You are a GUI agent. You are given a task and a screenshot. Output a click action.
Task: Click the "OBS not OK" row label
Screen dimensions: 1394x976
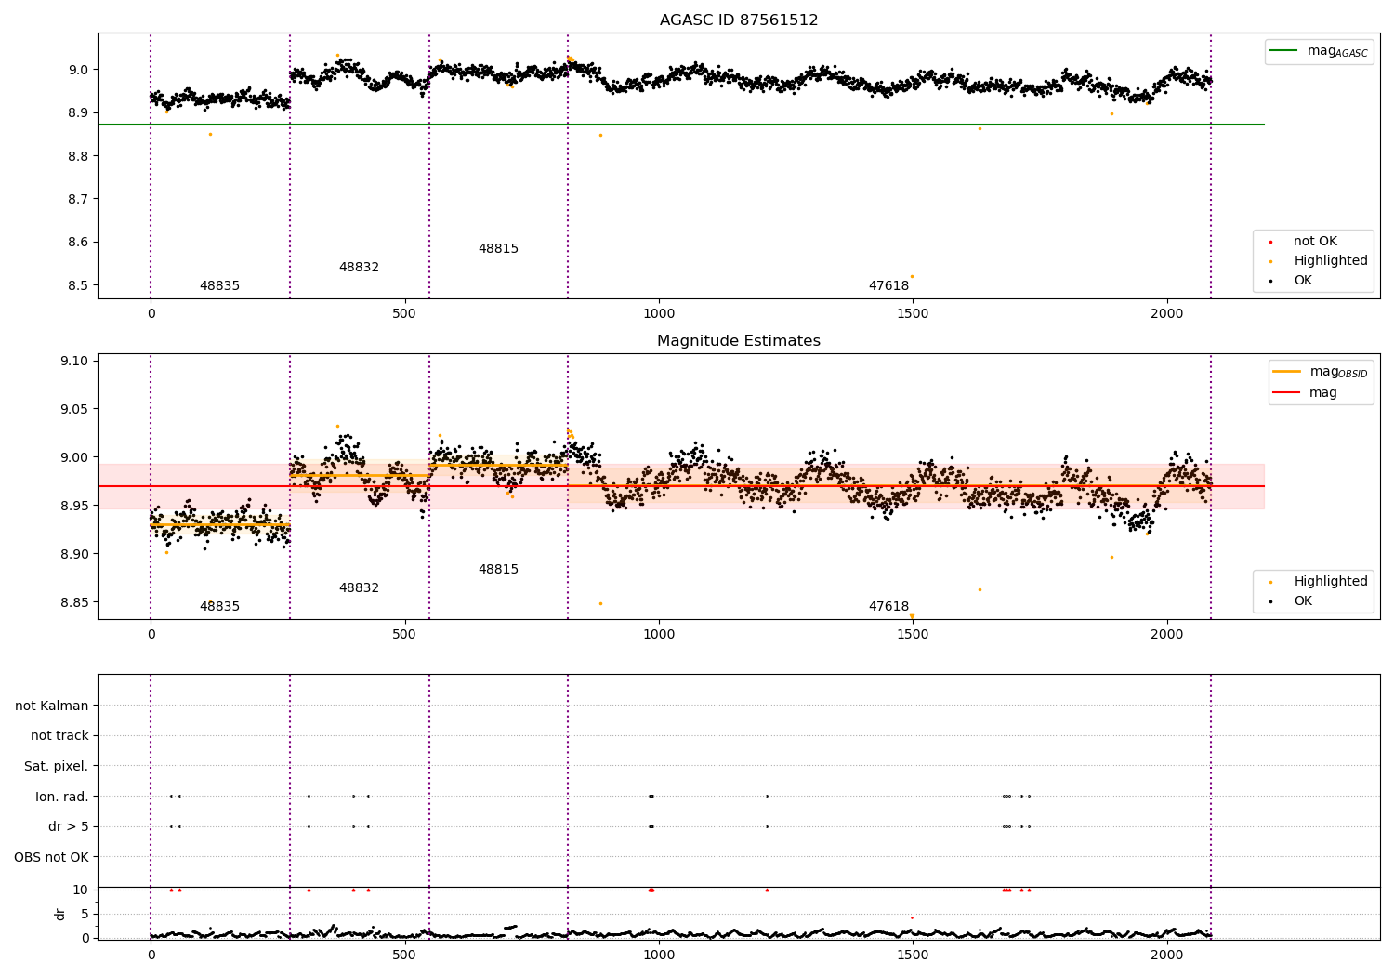pyautogui.click(x=51, y=858)
